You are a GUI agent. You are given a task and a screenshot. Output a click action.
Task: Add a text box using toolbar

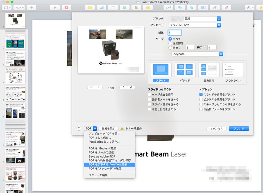[x=113, y=7]
